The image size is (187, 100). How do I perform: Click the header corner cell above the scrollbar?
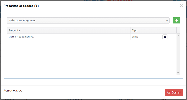coord(178,30)
